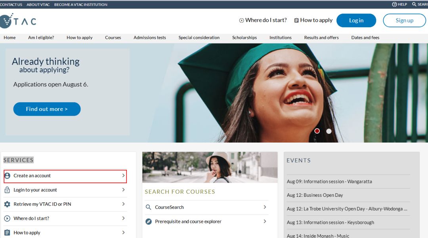This screenshot has width=428, height=238.
Task: Open 'Aug 12: Business Open Day' event
Action: tap(315, 195)
